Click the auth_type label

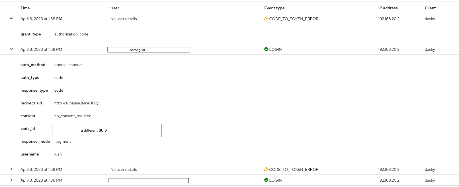(30, 78)
